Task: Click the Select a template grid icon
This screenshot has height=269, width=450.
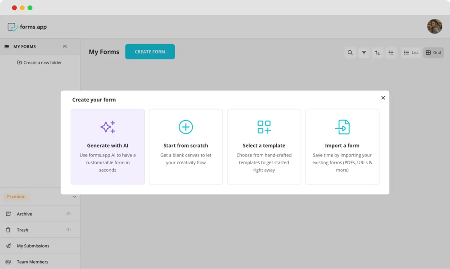Action: [x=264, y=127]
